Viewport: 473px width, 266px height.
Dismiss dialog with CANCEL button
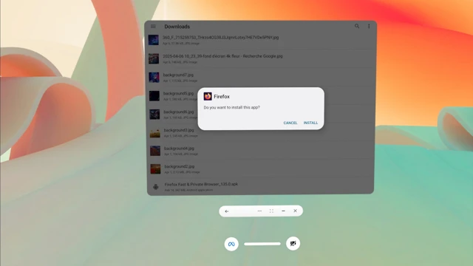pyautogui.click(x=290, y=123)
